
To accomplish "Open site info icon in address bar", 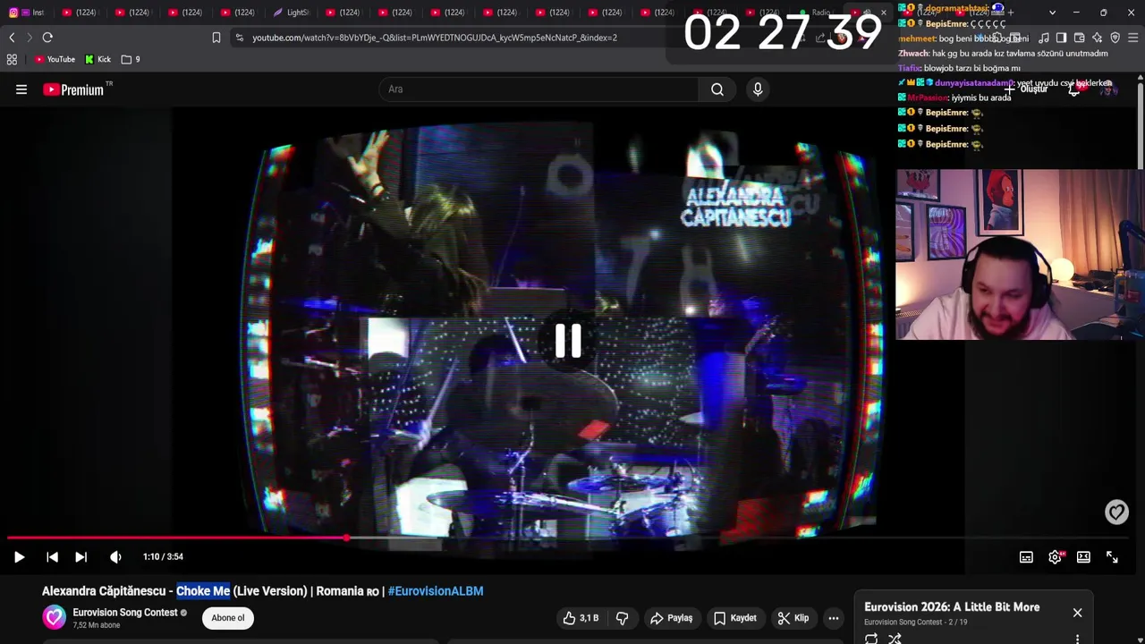I will click(x=239, y=38).
